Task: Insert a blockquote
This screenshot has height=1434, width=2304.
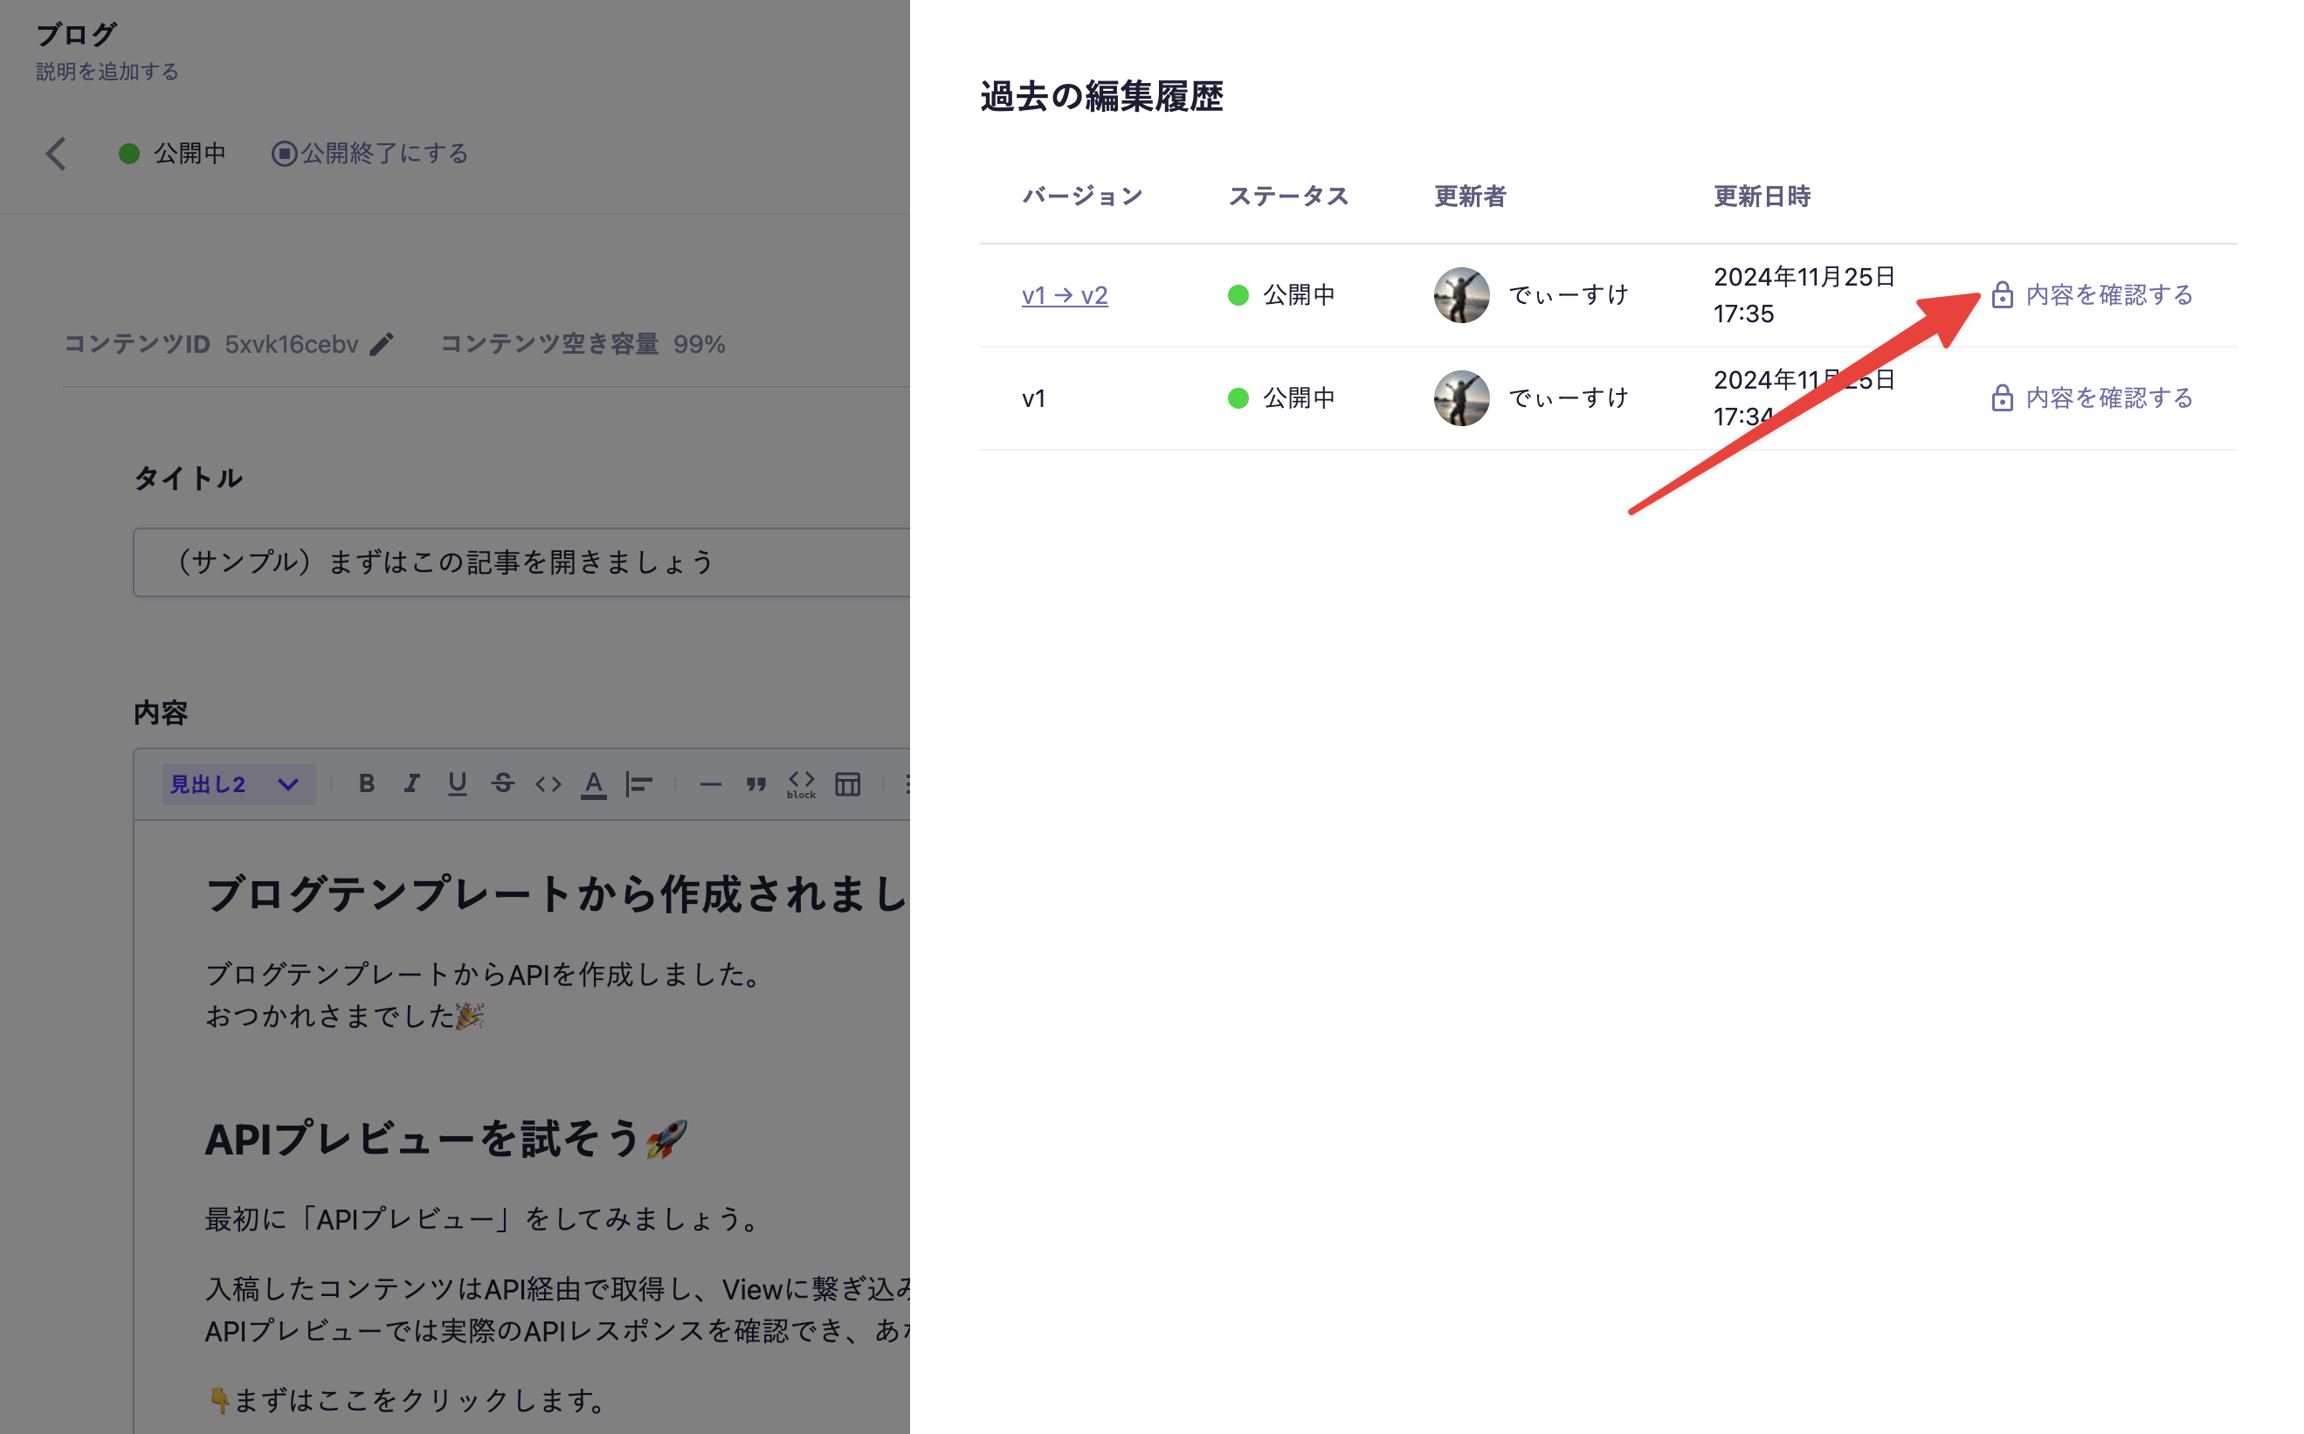Action: 755,783
